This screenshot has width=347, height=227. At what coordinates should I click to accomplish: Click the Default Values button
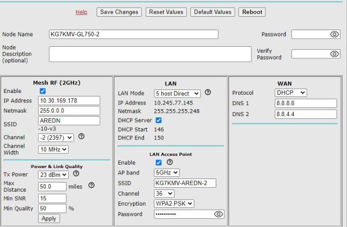pos(212,12)
